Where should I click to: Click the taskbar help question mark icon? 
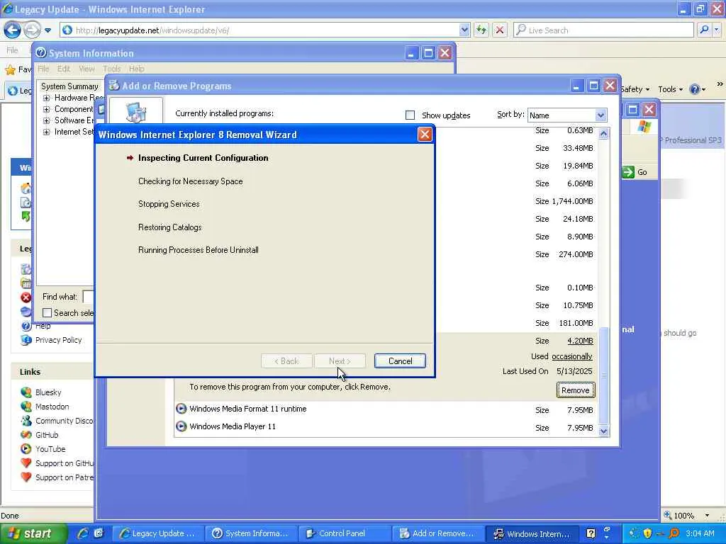[x=591, y=533]
